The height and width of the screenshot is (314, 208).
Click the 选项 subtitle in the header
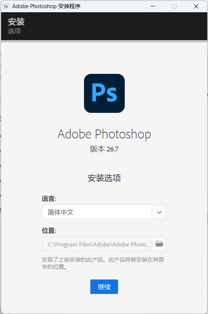[x=14, y=31]
